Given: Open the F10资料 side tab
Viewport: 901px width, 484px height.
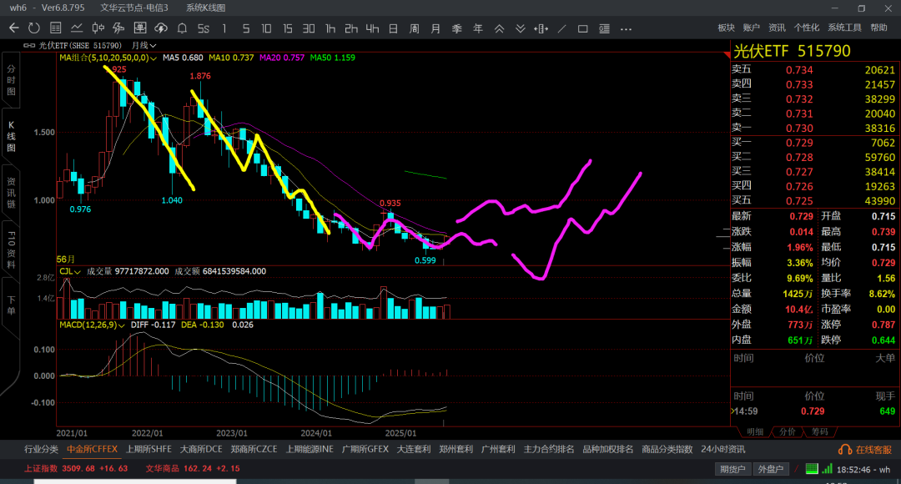Looking at the screenshot, I should (11, 249).
